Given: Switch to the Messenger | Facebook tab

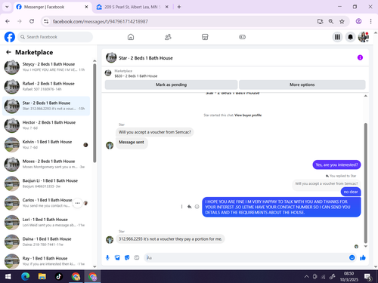Looking at the screenshot, I should [x=52, y=7].
